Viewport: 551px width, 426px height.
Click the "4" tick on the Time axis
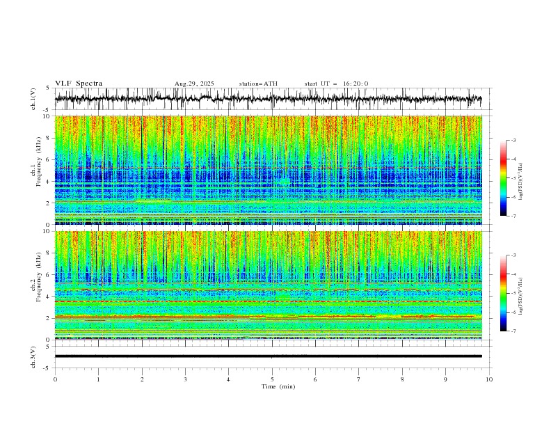[228, 379]
